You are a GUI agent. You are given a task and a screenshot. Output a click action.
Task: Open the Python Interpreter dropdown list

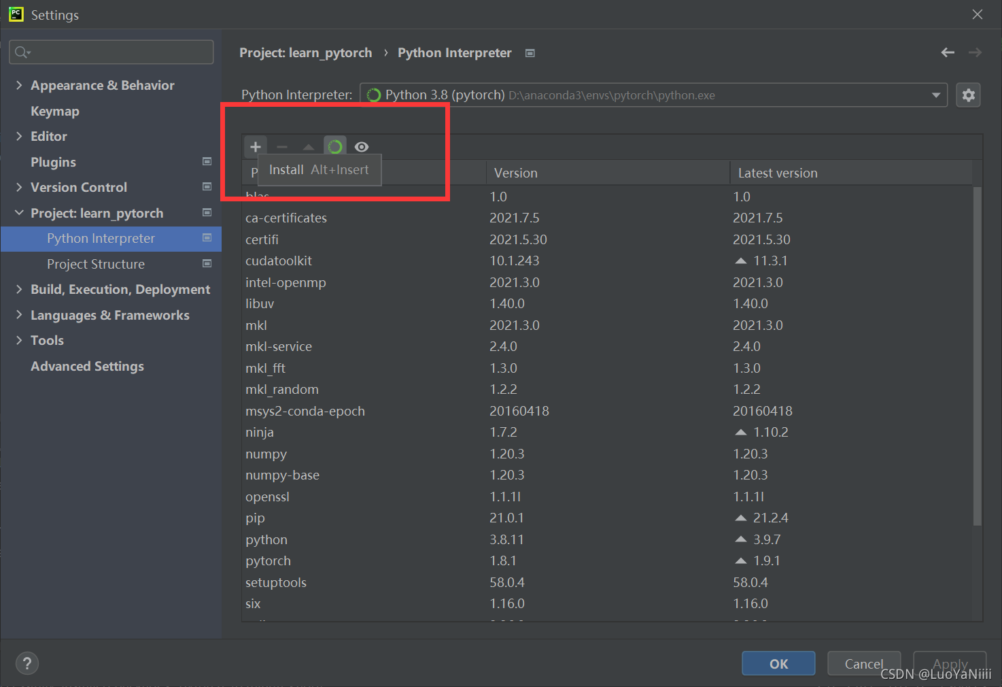(936, 95)
